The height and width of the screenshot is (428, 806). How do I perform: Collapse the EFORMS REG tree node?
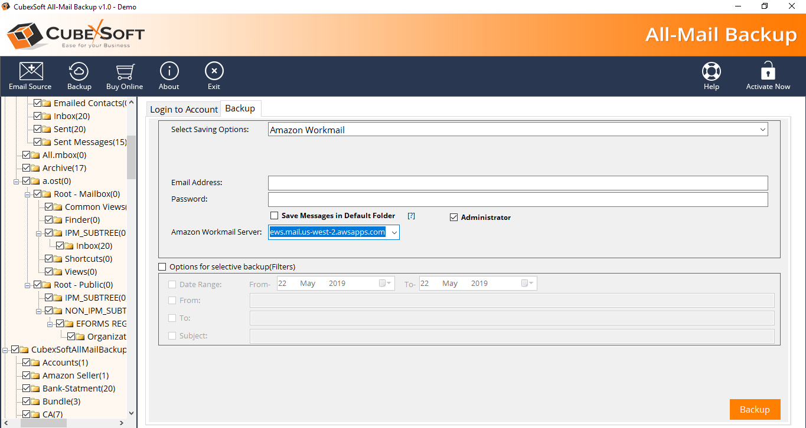point(50,324)
